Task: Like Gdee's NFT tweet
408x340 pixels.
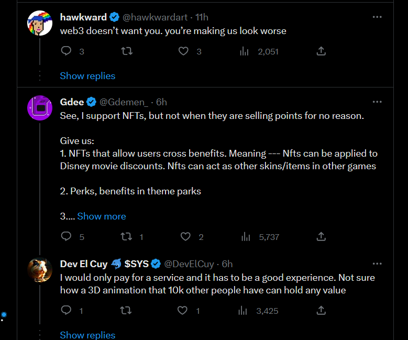Action: (185, 237)
